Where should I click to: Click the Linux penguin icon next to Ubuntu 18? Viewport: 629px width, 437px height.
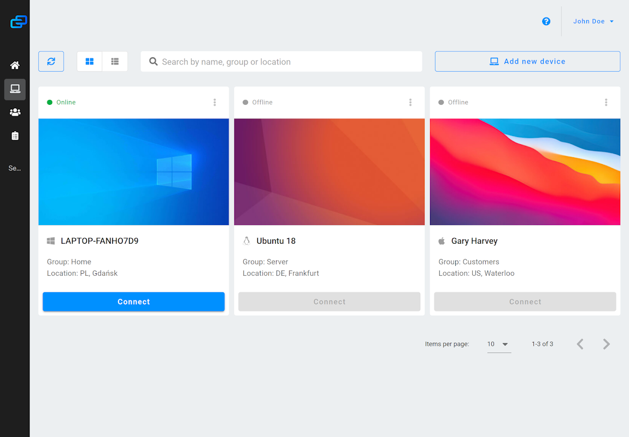tap(246, 241)
